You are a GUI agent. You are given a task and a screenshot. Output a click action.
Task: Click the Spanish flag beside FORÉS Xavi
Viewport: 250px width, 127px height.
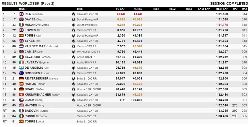point(21,36)
